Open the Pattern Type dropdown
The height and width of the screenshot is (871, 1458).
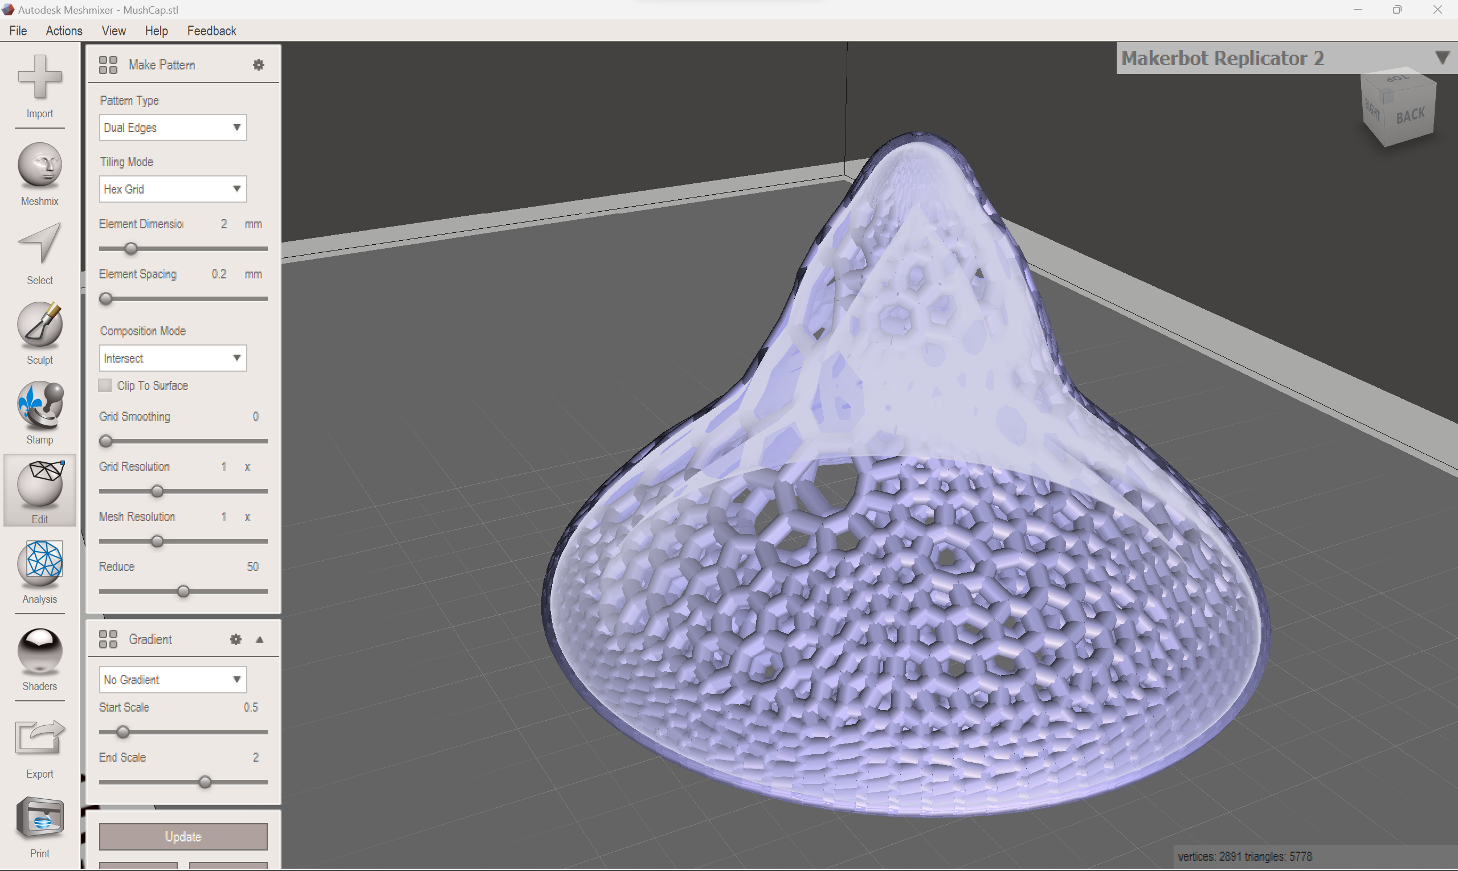click(x=173, y=128)
